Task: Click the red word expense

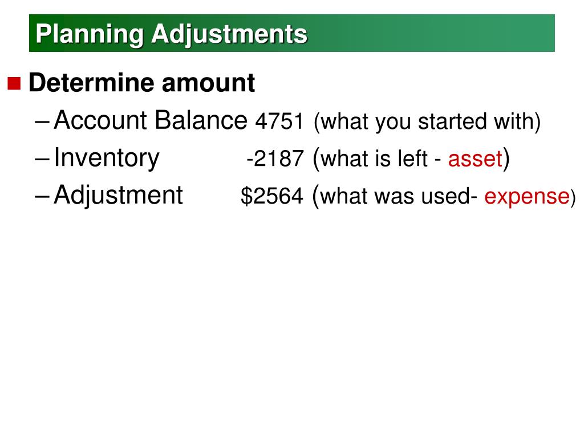Action: pyautogui.click(x=526, y=196)
